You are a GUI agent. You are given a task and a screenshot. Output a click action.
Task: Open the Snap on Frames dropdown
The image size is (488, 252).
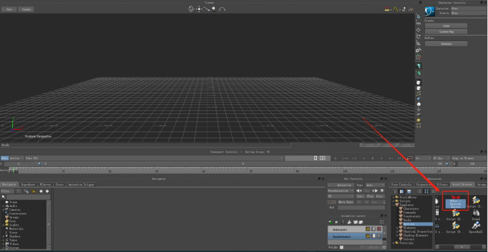click(466, 158)
